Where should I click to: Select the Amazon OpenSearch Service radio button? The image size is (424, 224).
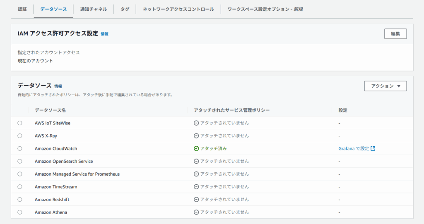(x=20, y=161)
